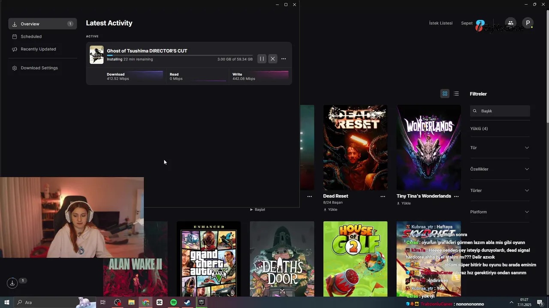Open İstek Listesi in the Epic library window

point(440,23)
